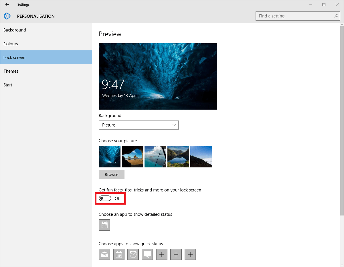Change the Mail quick status app icon

[x=104, y=254]
